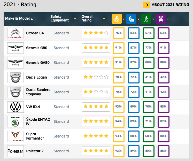Viewport: 193px width, 161px height.
Task: Click the purple Safety Assist icon
Action: point(161,19)
